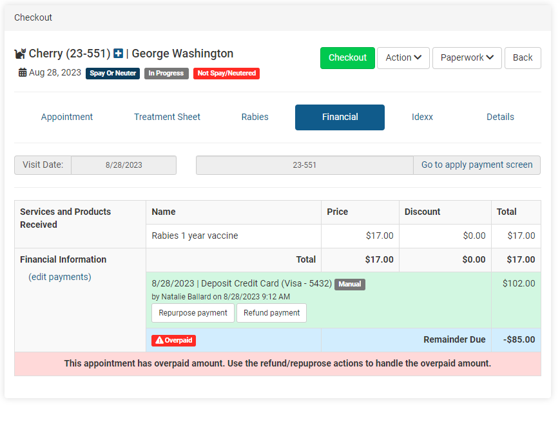Open the edit payments link

click(60, 277)
